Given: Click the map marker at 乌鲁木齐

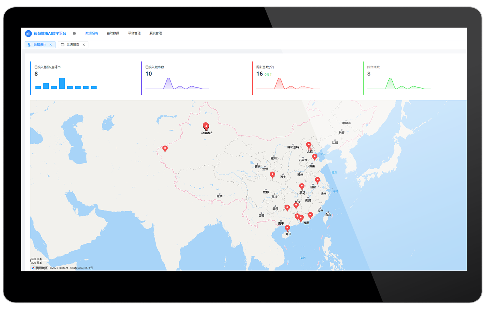Looking at the screenshot, I should (206, 126).
